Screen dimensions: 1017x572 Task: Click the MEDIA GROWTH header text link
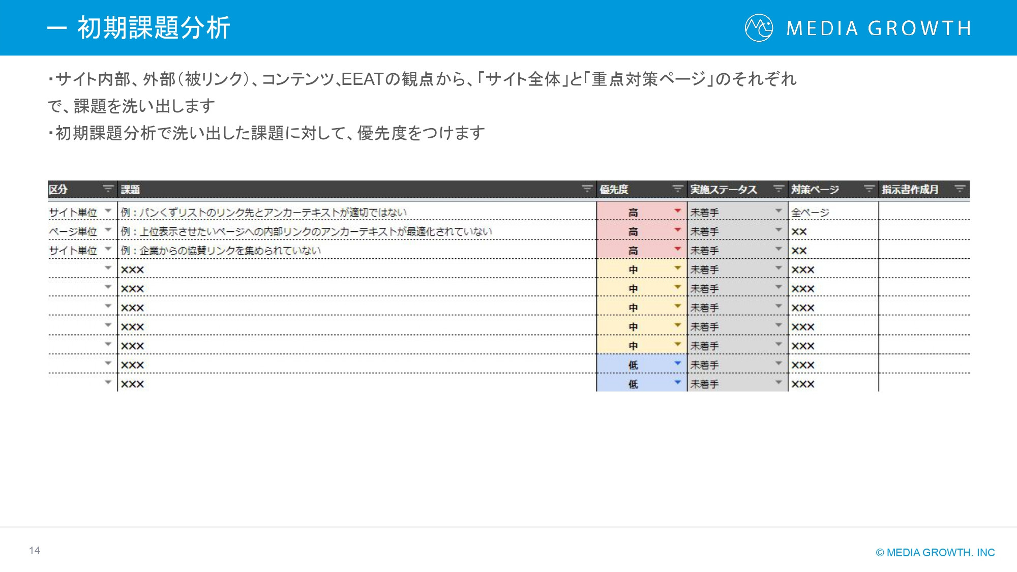[876, 29]
